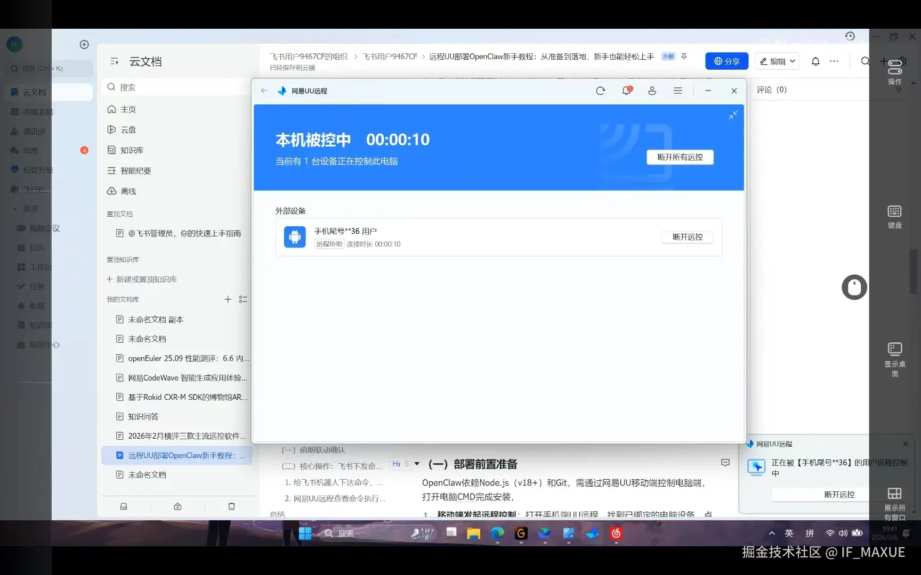
Task: Open NetEase Cloud Music red taskbar icon
Action: (x=616, y=533)
